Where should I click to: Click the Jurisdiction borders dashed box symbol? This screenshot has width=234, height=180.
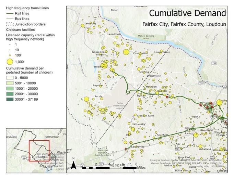[10, 24]
